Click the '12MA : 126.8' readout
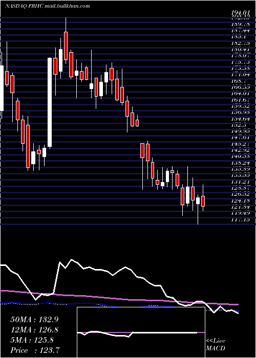Screen dimensions: 256x358 (x=34, y=330)
